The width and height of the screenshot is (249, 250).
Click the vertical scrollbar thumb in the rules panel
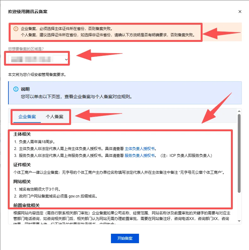[x=239, y=153]
